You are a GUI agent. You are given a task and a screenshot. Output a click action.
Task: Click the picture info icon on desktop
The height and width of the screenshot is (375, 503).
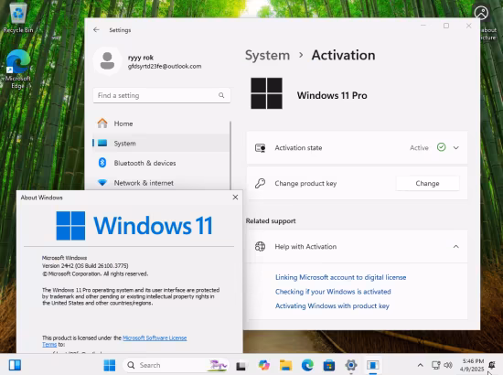pos(481,13)
